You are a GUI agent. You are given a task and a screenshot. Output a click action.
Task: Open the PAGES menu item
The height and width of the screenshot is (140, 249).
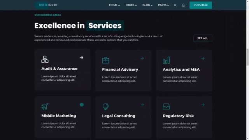130,5
